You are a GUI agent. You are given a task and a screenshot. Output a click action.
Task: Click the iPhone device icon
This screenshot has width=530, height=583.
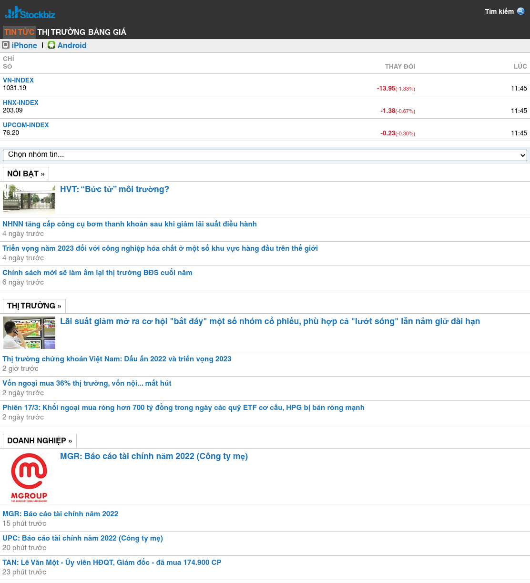coord(6,45)
